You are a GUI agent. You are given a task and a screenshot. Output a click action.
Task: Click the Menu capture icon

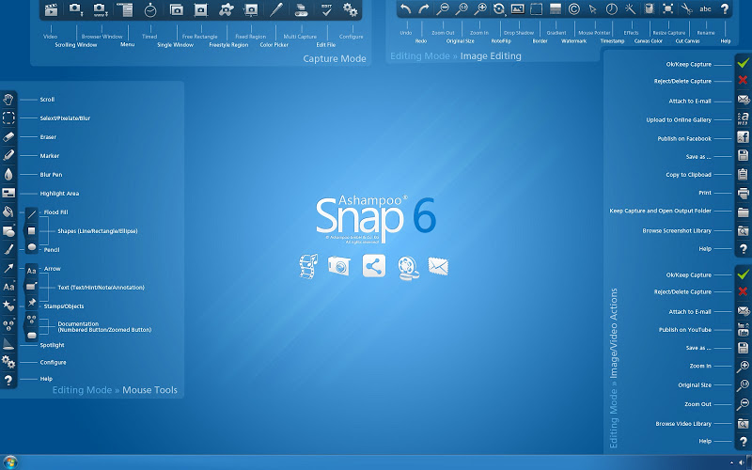tap(126, 9)
